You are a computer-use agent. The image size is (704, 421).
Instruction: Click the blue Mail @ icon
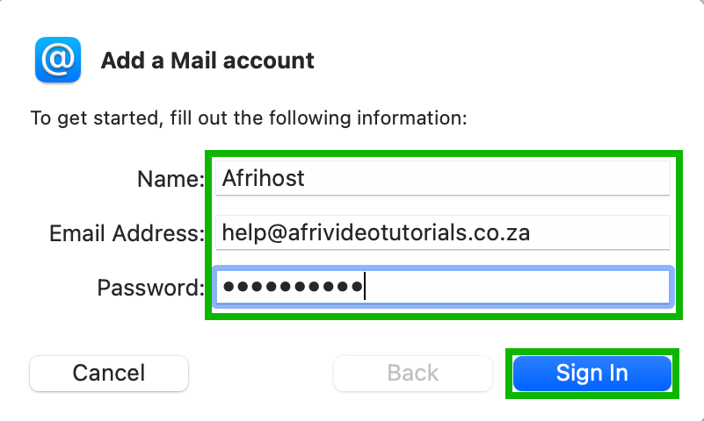[x=58, y=60]
